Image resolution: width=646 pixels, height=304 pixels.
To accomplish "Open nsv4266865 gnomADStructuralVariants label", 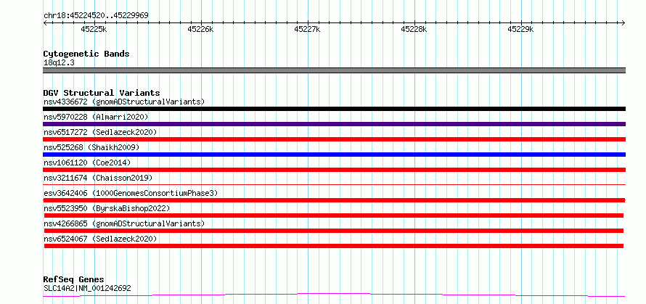I will pos(124,223).
